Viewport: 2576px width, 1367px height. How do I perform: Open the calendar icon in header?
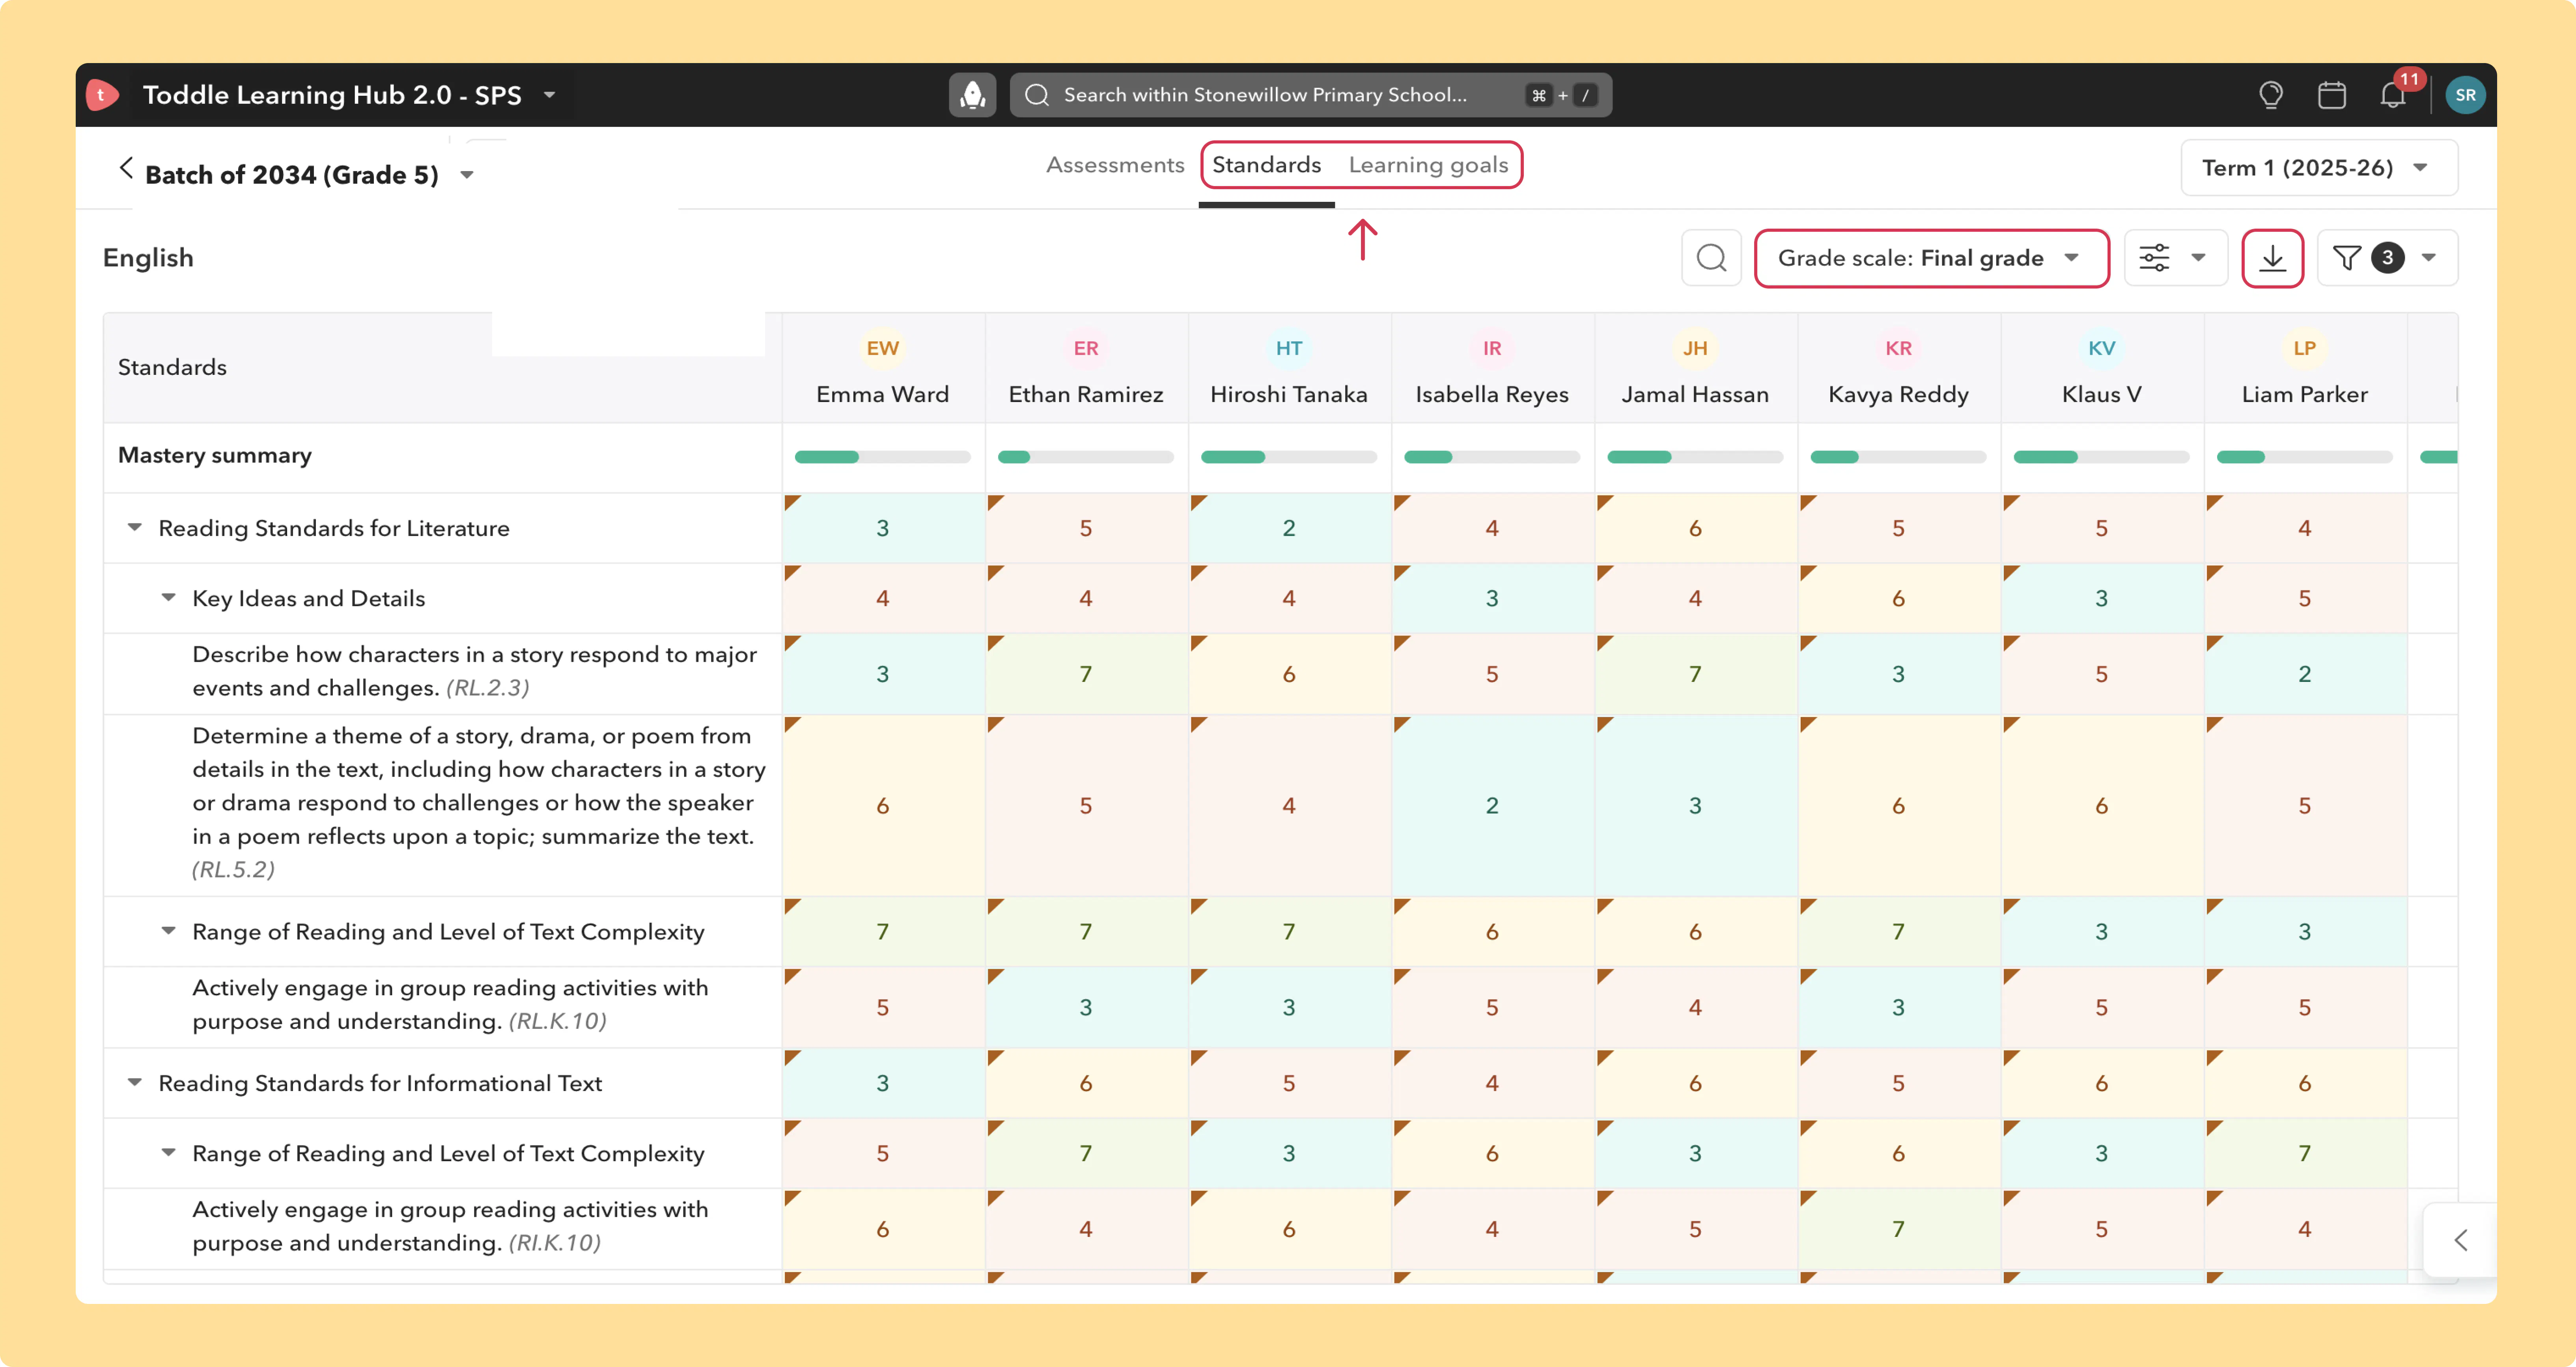click(x=2332, y=95)
